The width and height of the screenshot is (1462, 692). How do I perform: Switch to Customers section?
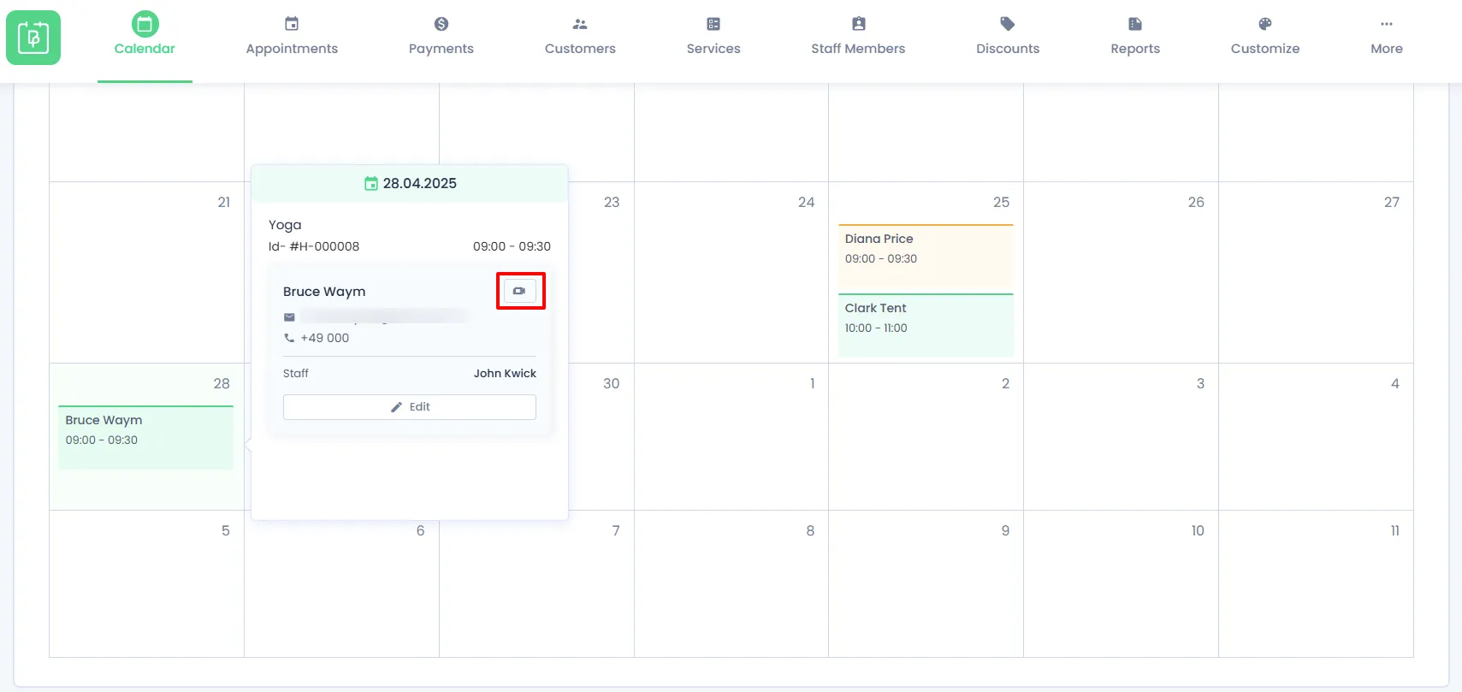click(x=580, y=36)
